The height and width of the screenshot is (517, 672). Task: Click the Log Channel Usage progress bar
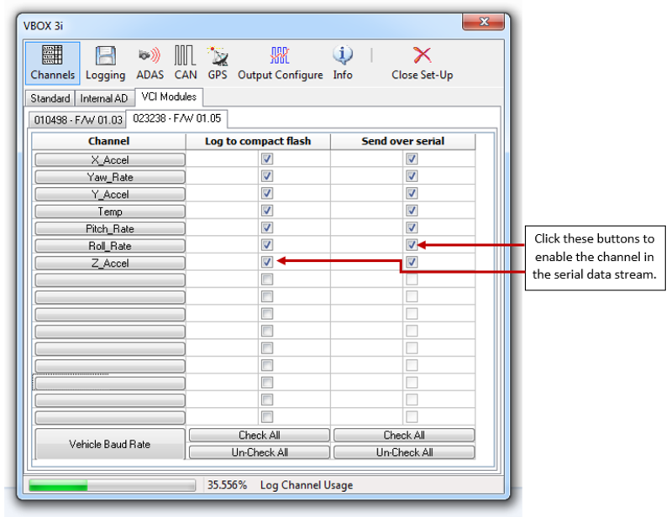tap(112, 485)
